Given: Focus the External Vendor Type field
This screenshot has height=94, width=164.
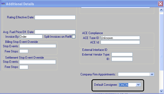Looking at the screenshot, I should click(x=122, y=54).
